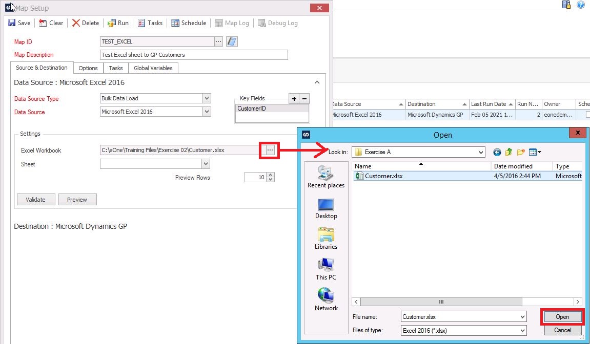Open the Debug Log toolbar item
Screen dimensions: 590x344
277,23
